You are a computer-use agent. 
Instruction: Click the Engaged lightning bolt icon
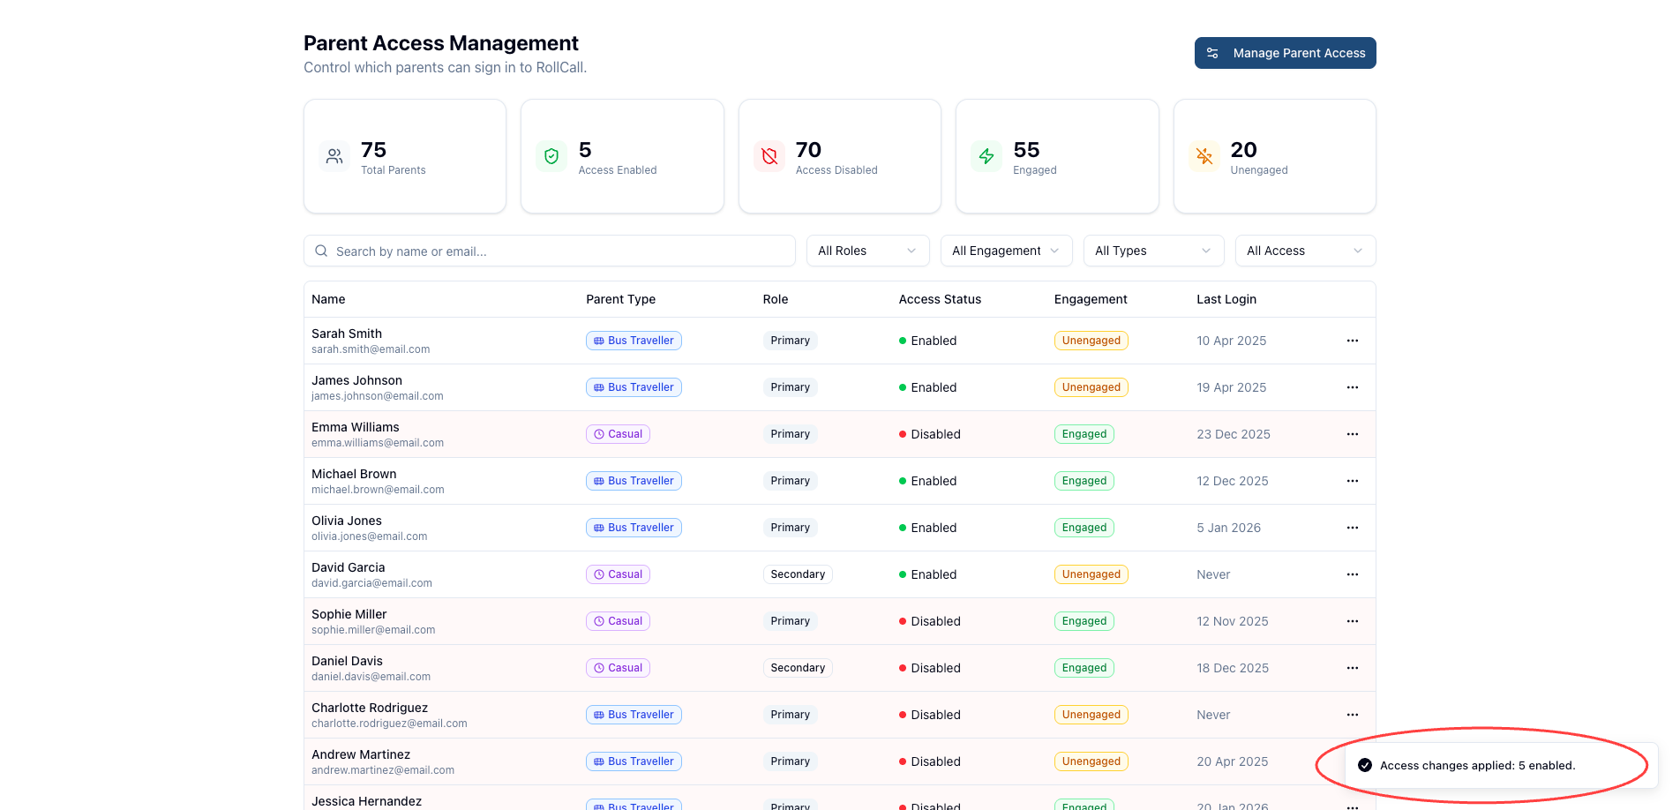click(x=986, y=156)
